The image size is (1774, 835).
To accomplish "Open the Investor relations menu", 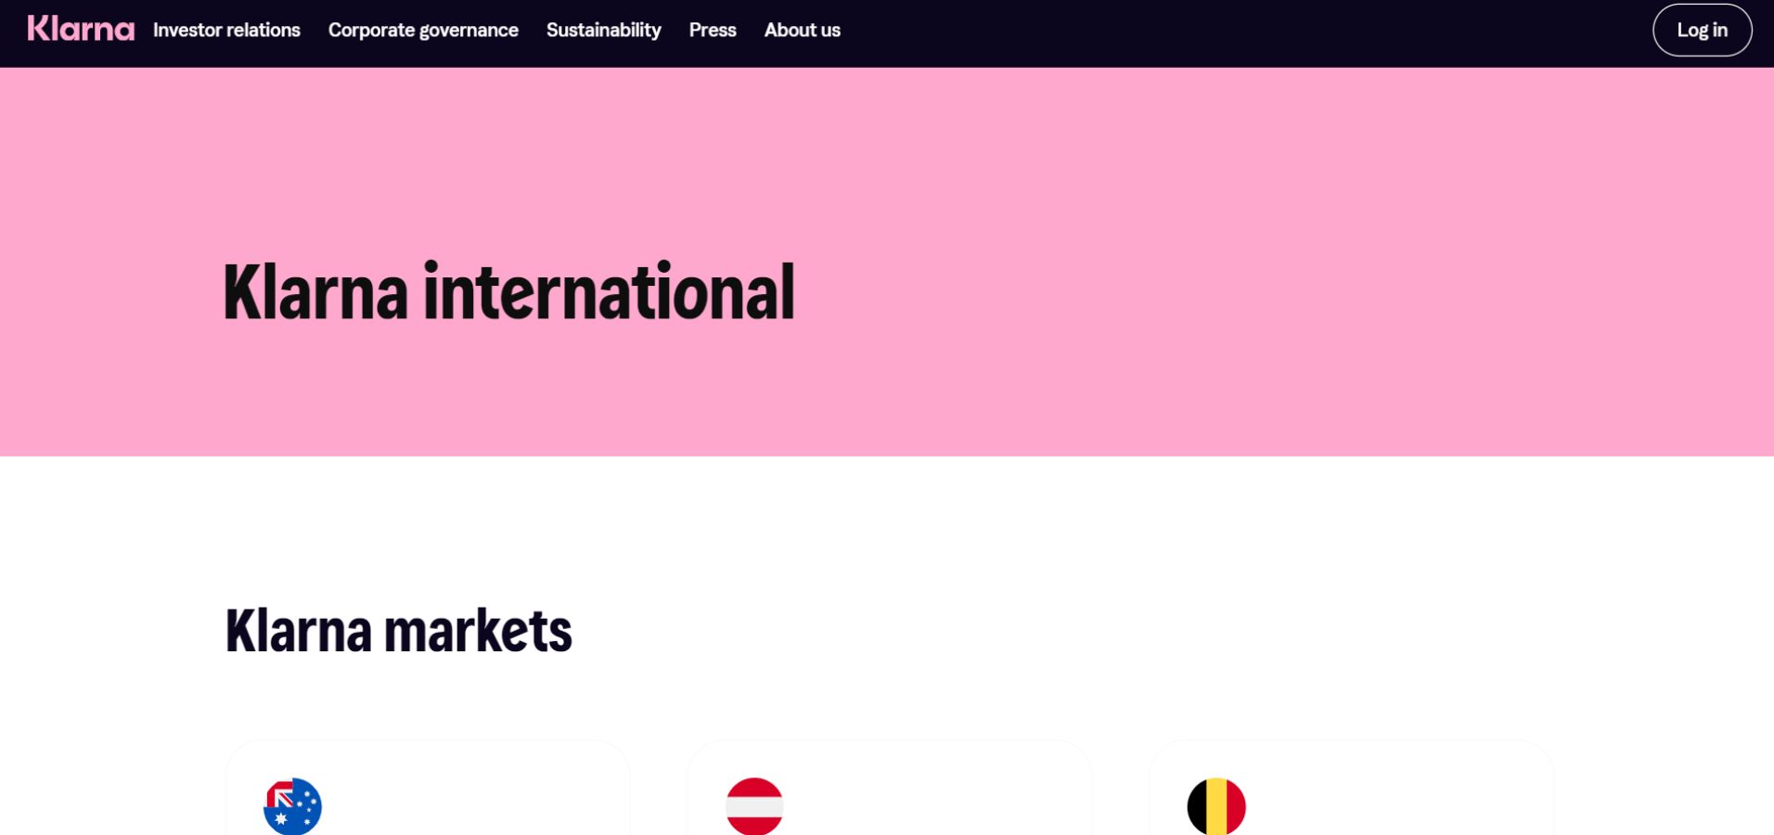I will tap(226, 30).
